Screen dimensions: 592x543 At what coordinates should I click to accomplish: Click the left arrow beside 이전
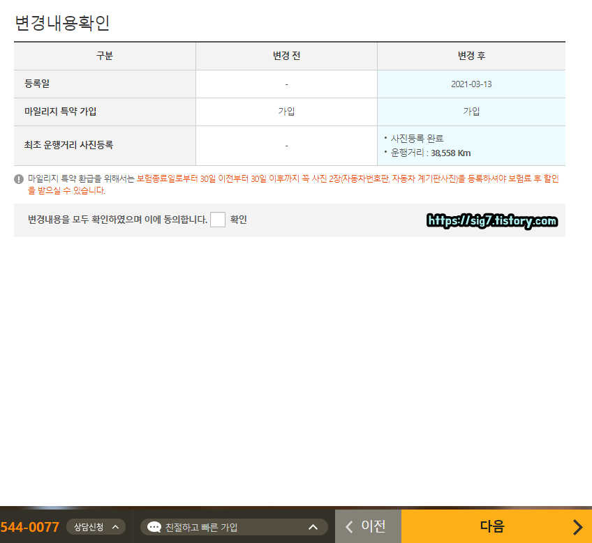click(x=349, y=527)
